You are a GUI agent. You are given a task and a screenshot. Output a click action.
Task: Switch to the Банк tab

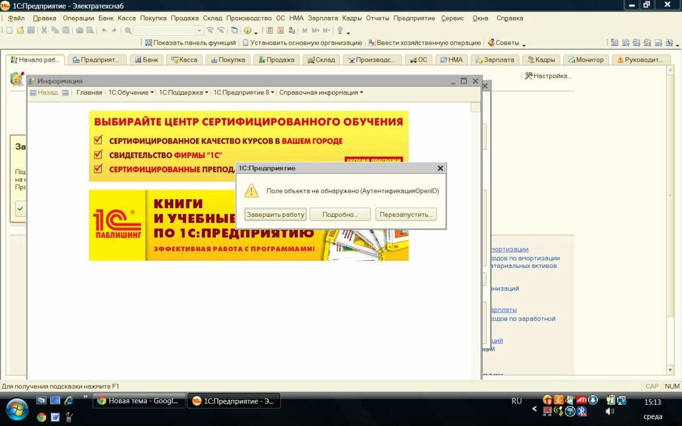146,60
